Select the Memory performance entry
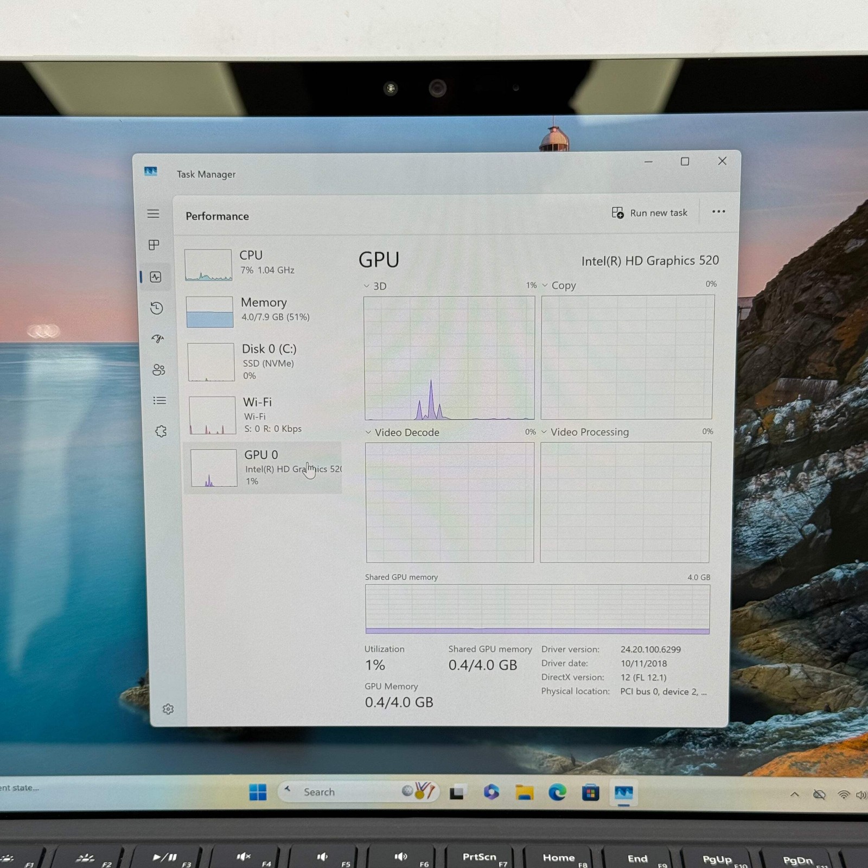This screenshot has height=868, width=868. click(x=263, y=311)
